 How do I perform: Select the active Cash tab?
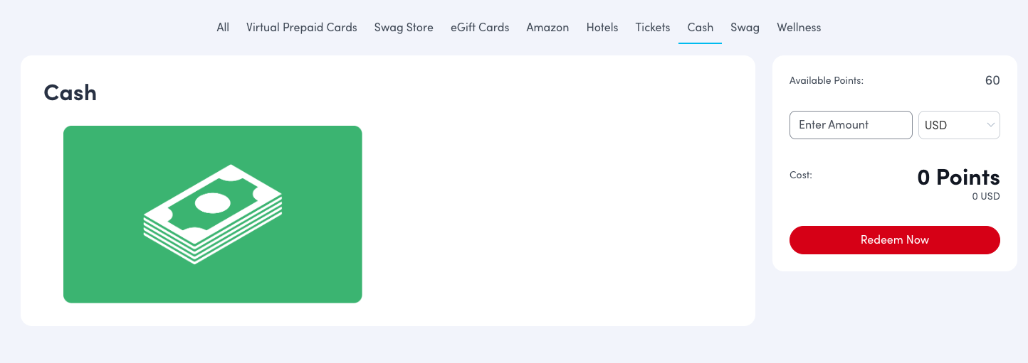700,28
